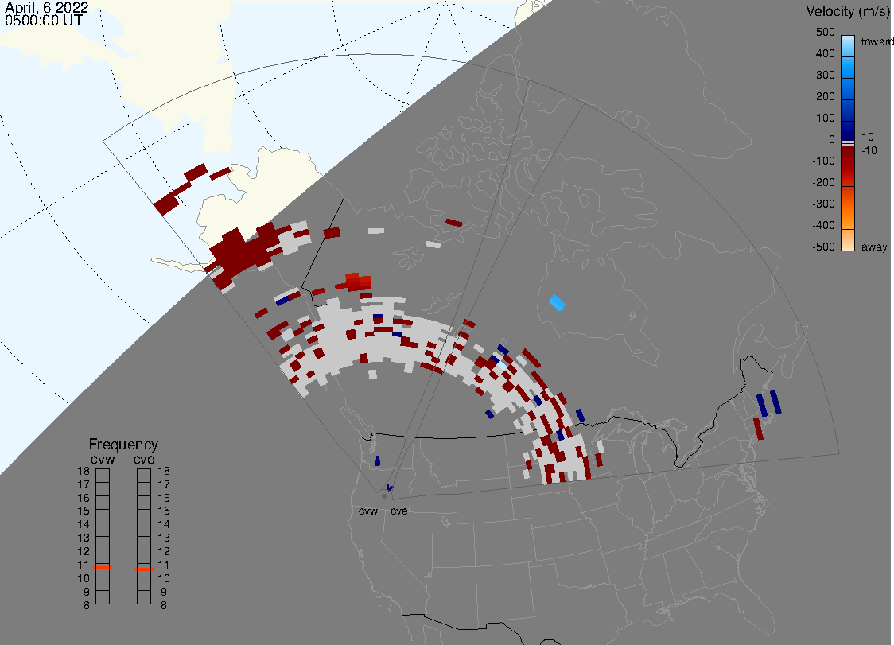The width and height of the screenshot is (894, 645).
Task: Click the cvw radar station label on map
Action: 367,511
